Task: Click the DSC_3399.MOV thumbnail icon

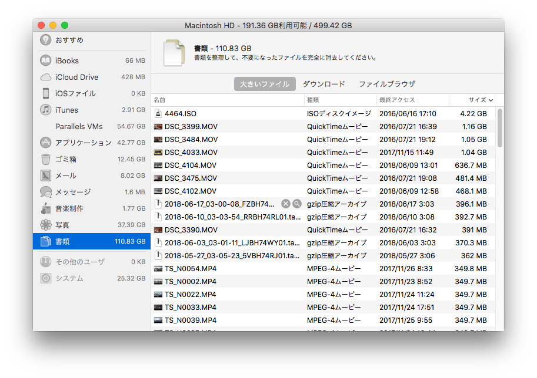Action: click(x=158, y=127)
